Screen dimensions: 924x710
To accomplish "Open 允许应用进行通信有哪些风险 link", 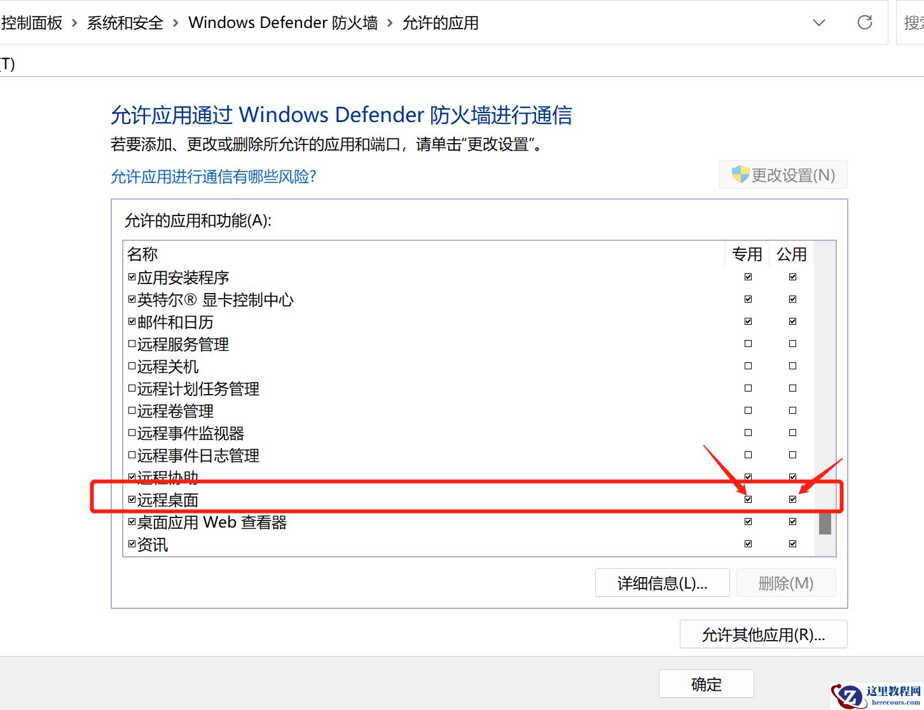I will (214, 176).
